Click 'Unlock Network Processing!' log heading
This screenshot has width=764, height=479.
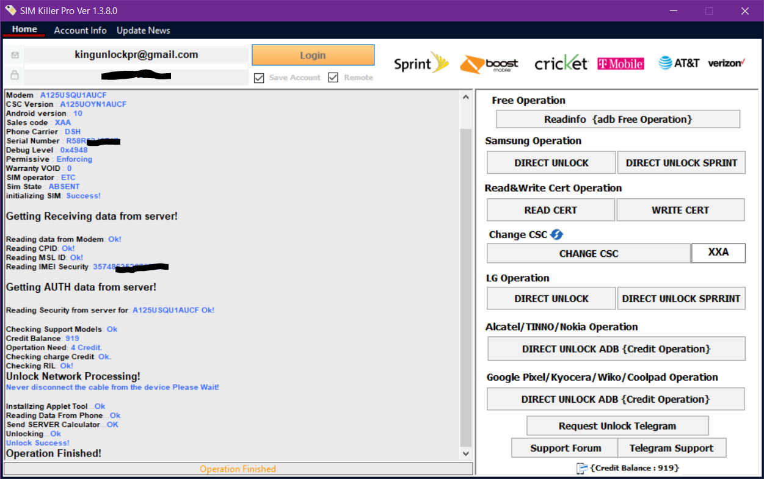tap(73, 376)
